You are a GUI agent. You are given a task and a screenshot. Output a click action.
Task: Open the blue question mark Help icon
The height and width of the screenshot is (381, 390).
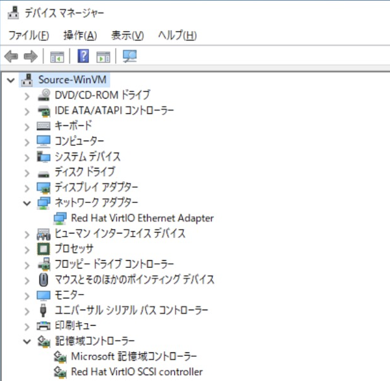tap(83, 56)
